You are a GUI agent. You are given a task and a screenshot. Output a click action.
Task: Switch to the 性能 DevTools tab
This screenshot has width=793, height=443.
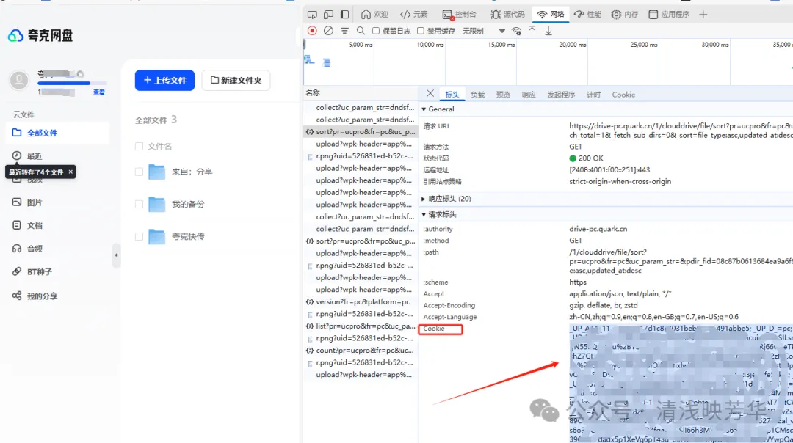pyautogui.click(x=587, y=15)
